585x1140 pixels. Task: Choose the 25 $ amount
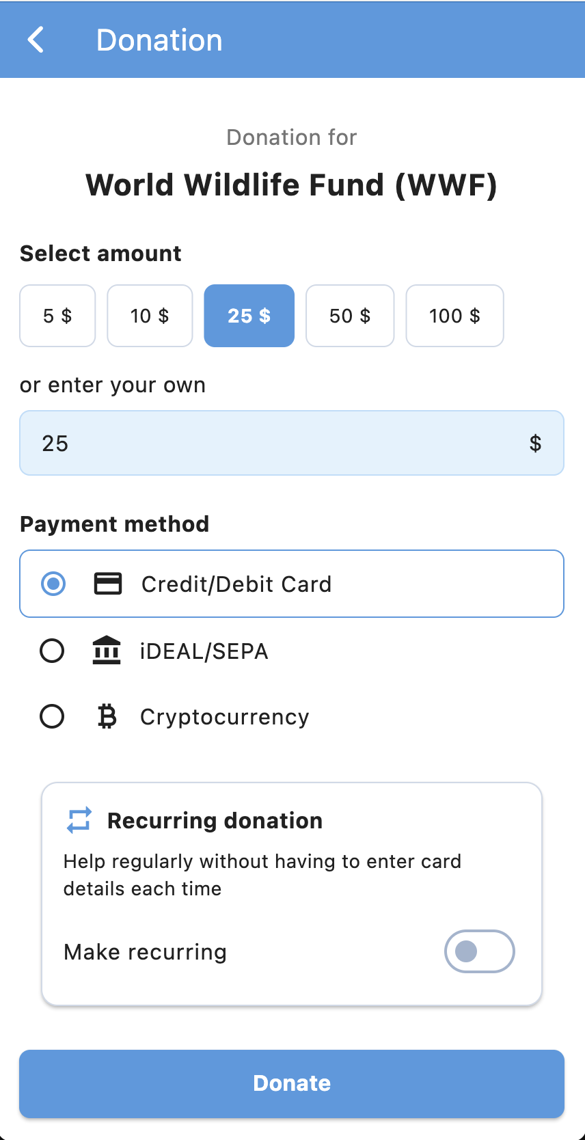[249, 316]
